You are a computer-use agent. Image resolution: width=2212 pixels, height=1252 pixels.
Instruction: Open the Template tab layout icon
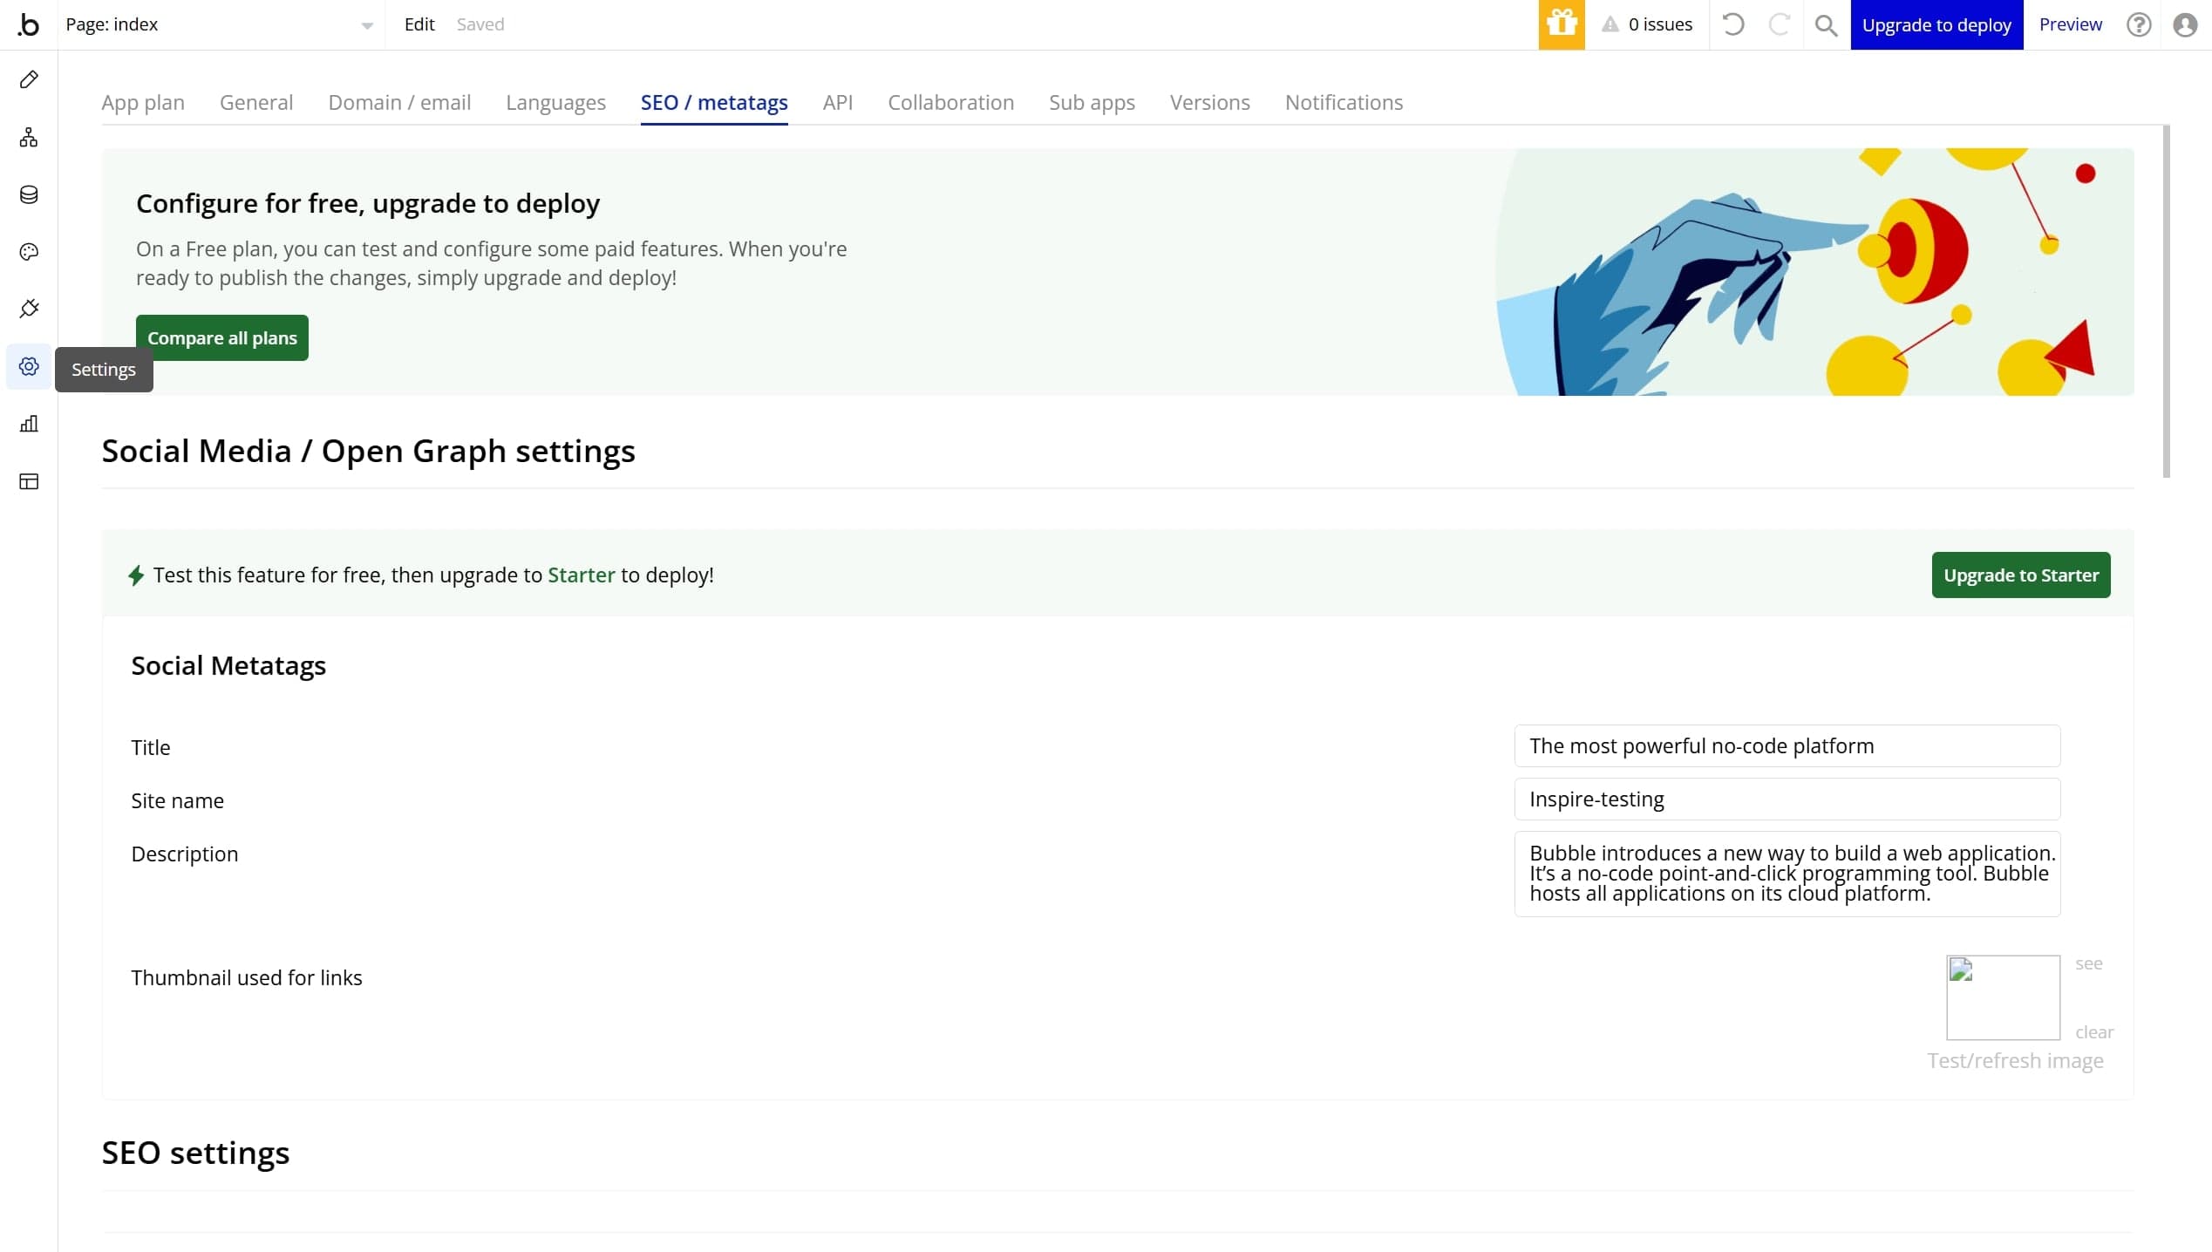29,481
